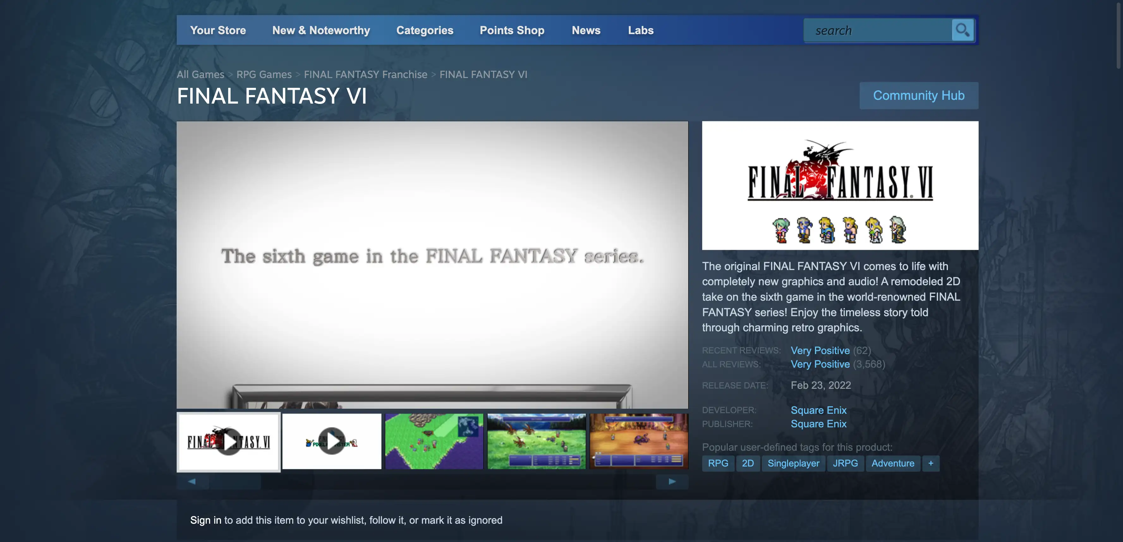
Task: Click the thumbnail strip scrollbar handle
Action: tap(234, 481)
